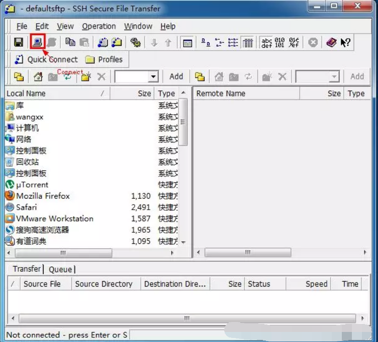This screenshot has width=378, height=342.
Task: Select ASCII transfer mode (abc def)
Action: (267, 43)
